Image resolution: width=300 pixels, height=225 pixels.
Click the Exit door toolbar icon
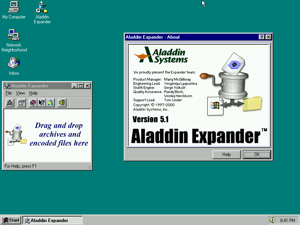click(62, 103)
